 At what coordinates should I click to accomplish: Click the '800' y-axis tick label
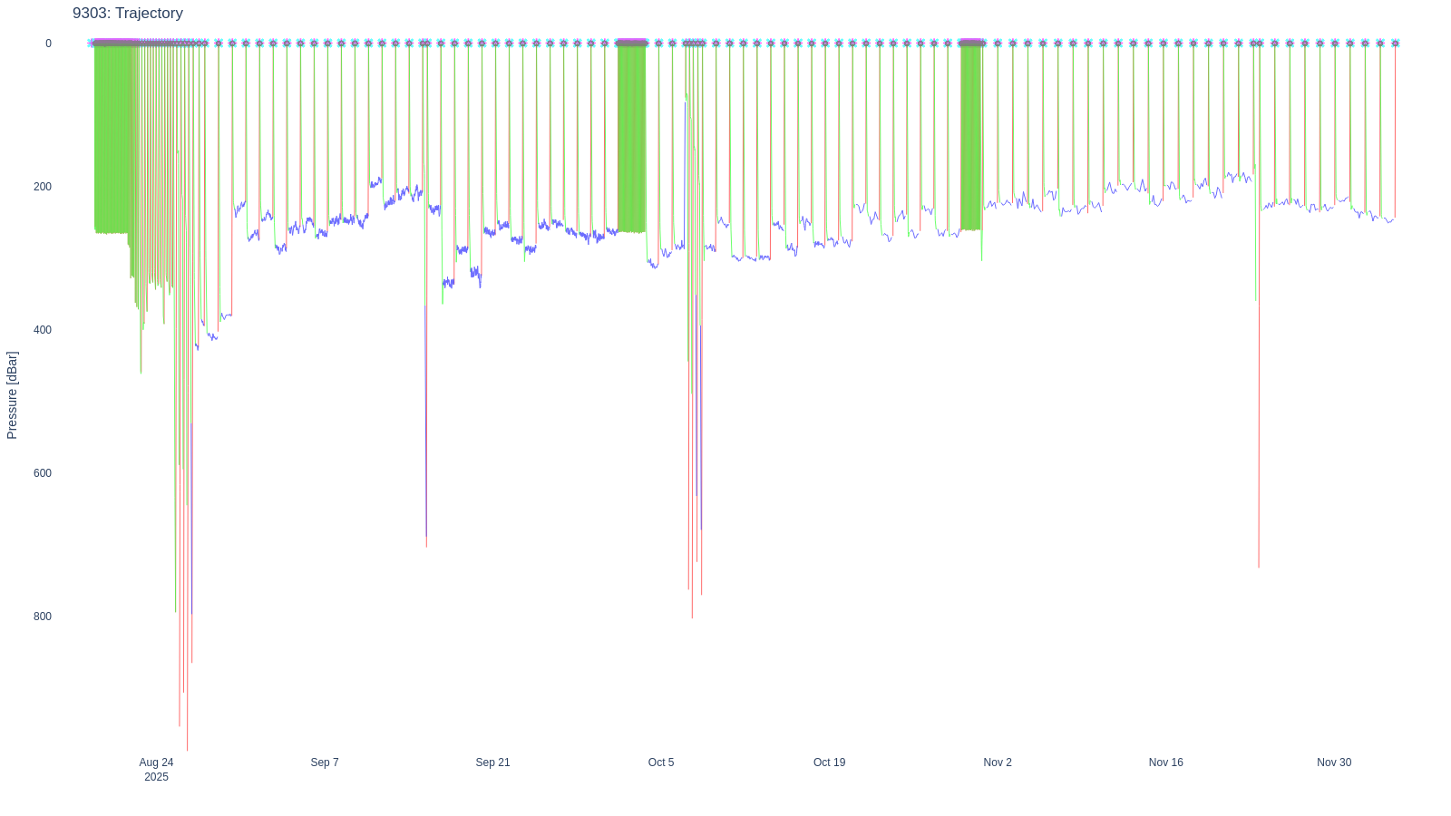43,617
